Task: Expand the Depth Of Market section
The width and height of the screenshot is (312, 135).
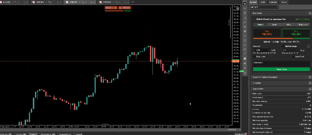Action: tap(310, 77)
